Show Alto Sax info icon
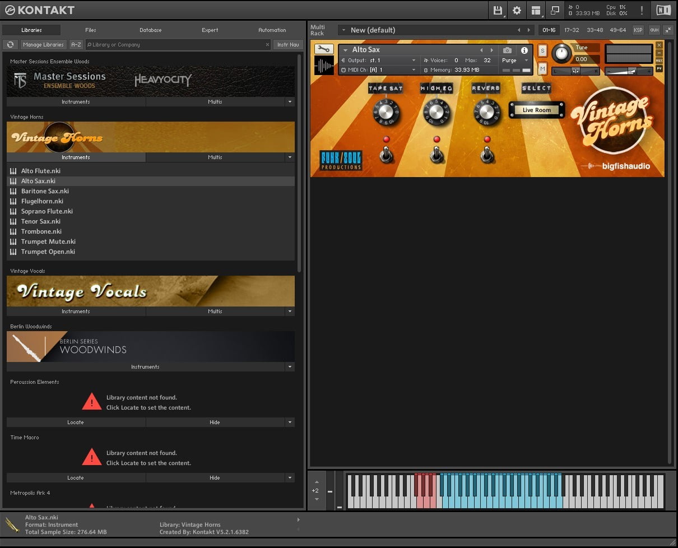Viewport: 678px width, 548px height. (x=524, y=50)
